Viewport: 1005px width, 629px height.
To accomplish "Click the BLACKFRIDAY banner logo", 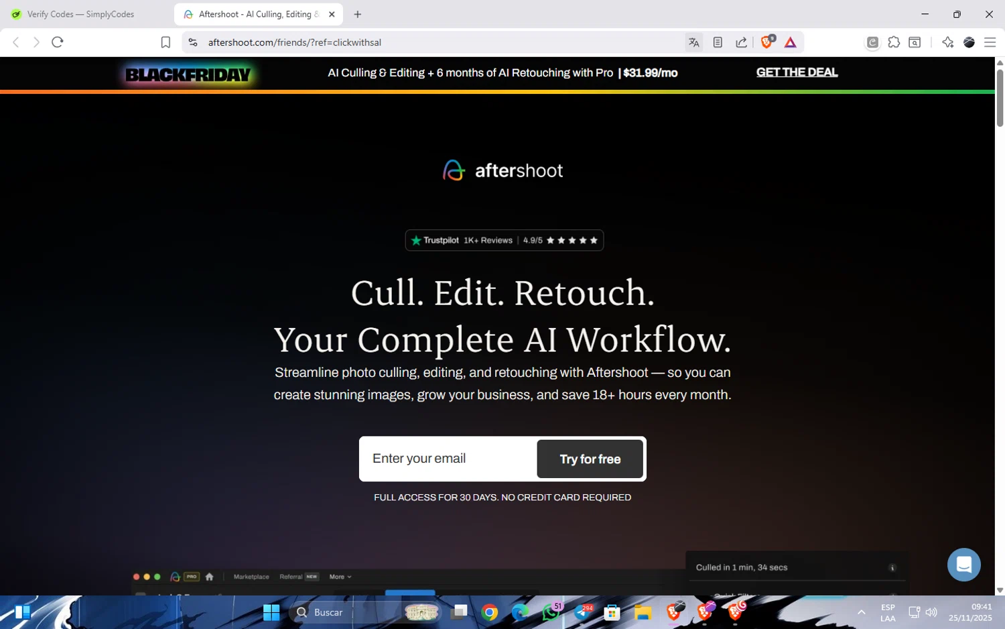I will point(188,74).
